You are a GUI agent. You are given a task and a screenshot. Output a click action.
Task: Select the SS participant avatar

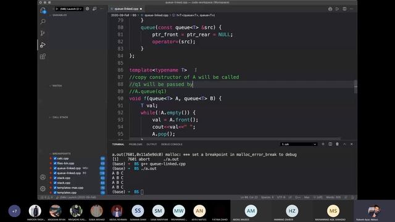click(x=138, y=211)
